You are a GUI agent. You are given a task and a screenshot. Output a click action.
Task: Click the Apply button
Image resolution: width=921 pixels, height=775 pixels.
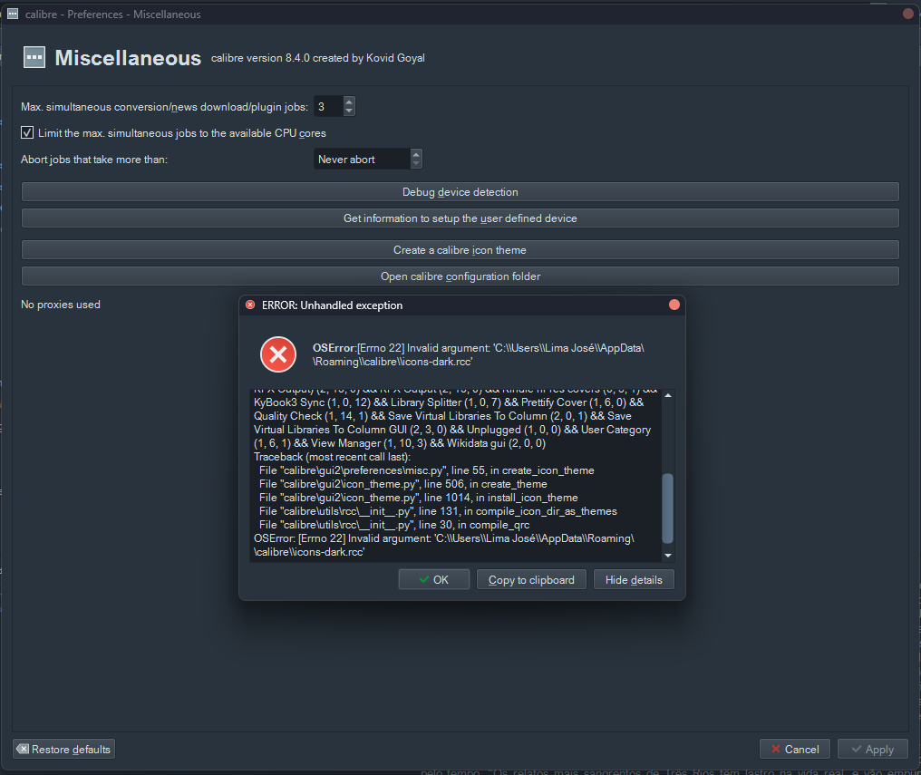(x=873, y=749)
